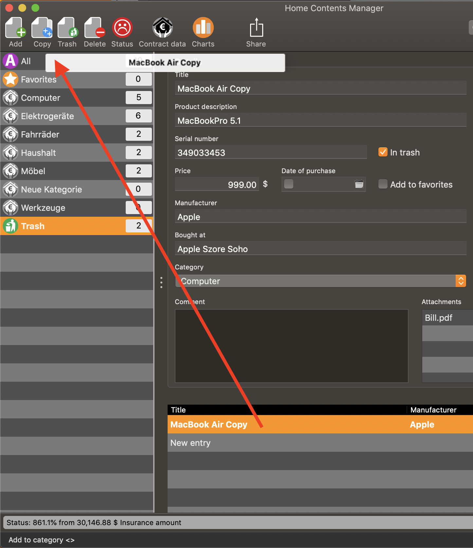Click the Title input field
Viewport: 473px width, 548px height.
[320, 88]
